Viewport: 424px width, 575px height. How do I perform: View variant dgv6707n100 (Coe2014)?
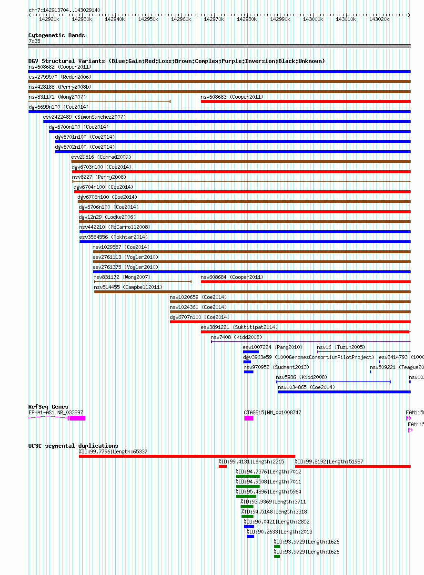click(x=200, y=317)
